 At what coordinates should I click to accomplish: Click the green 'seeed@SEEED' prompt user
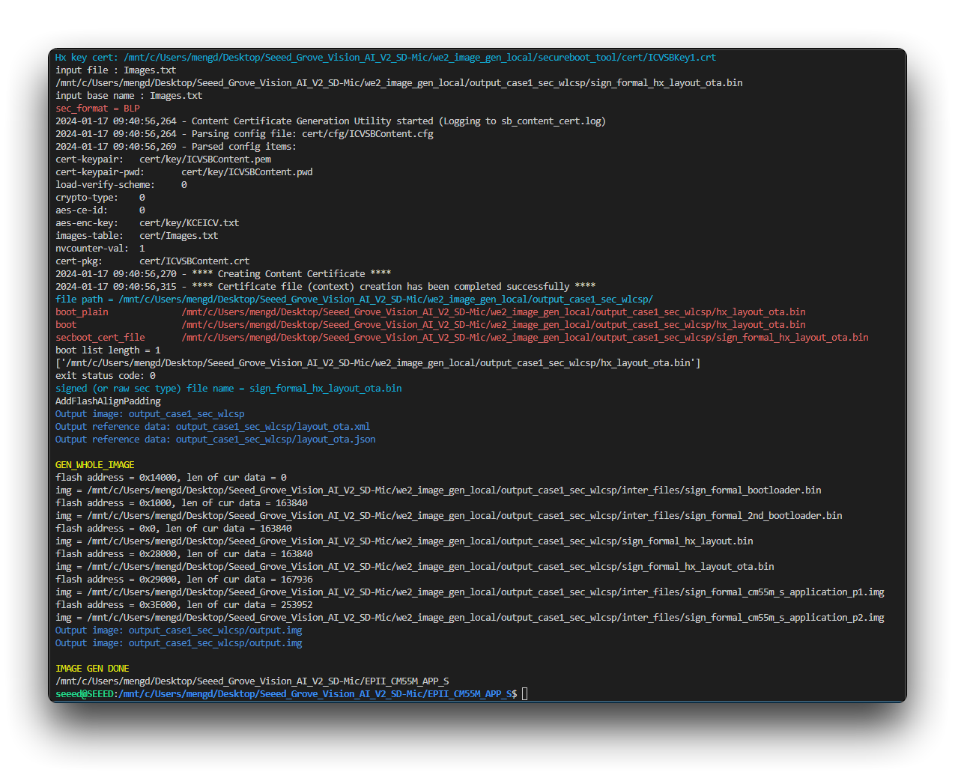tap(85, 694)
